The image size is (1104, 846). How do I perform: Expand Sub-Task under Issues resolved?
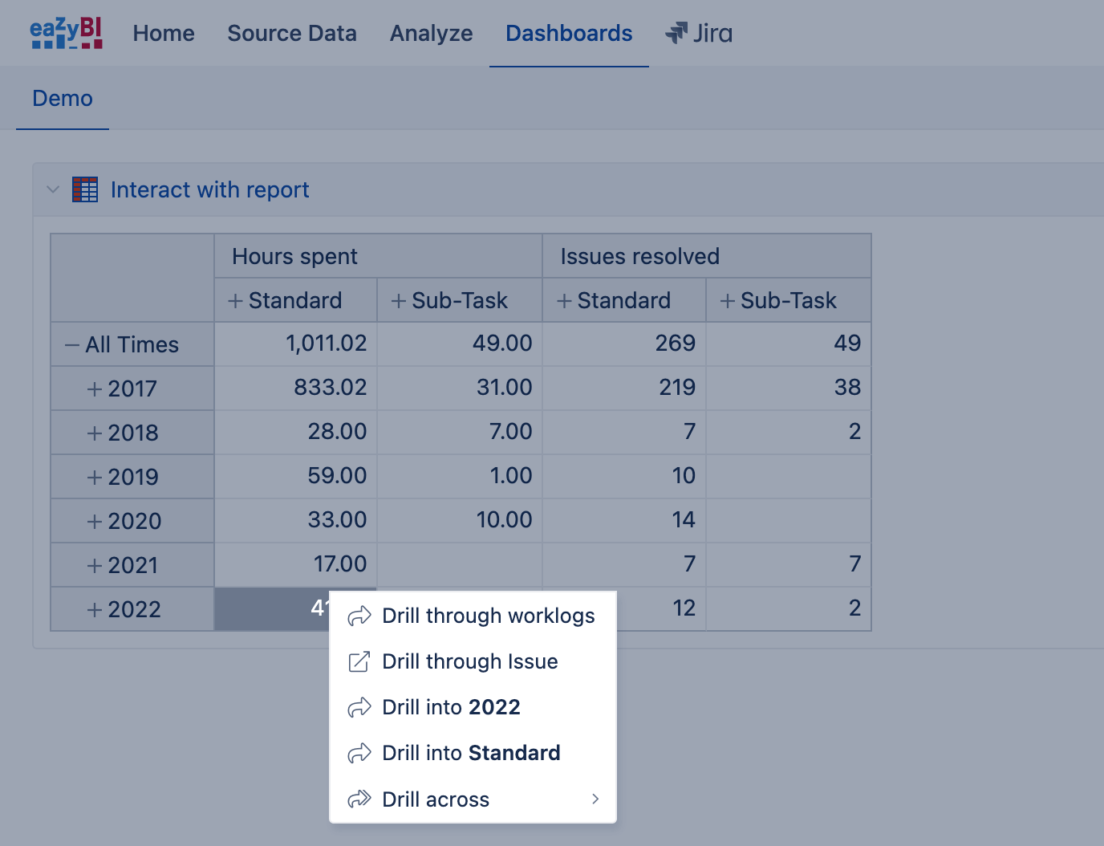tap(728, 301)
